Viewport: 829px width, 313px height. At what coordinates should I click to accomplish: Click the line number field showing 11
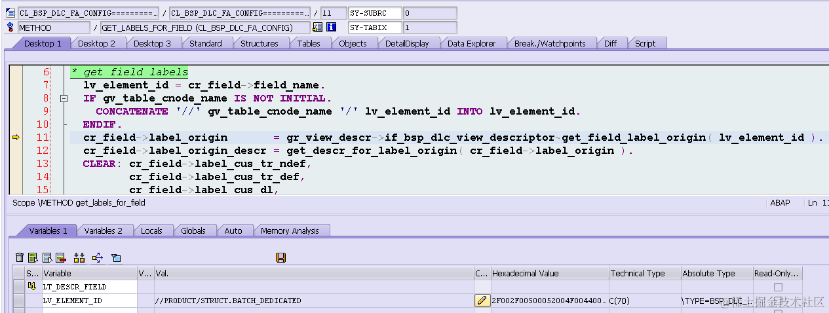pyautogui.click(x=334, y=13)
